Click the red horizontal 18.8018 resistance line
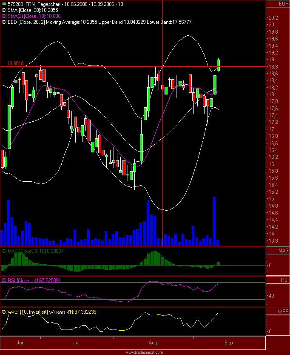The image size is (290, 355). point(133,66)
